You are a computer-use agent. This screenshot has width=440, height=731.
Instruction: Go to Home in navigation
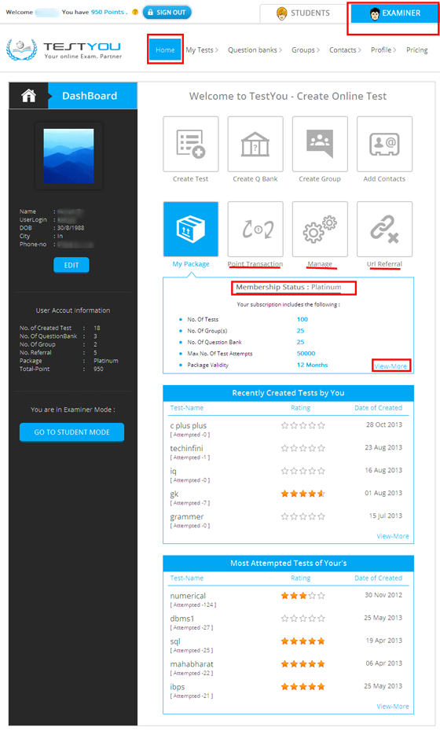point(165,50)
